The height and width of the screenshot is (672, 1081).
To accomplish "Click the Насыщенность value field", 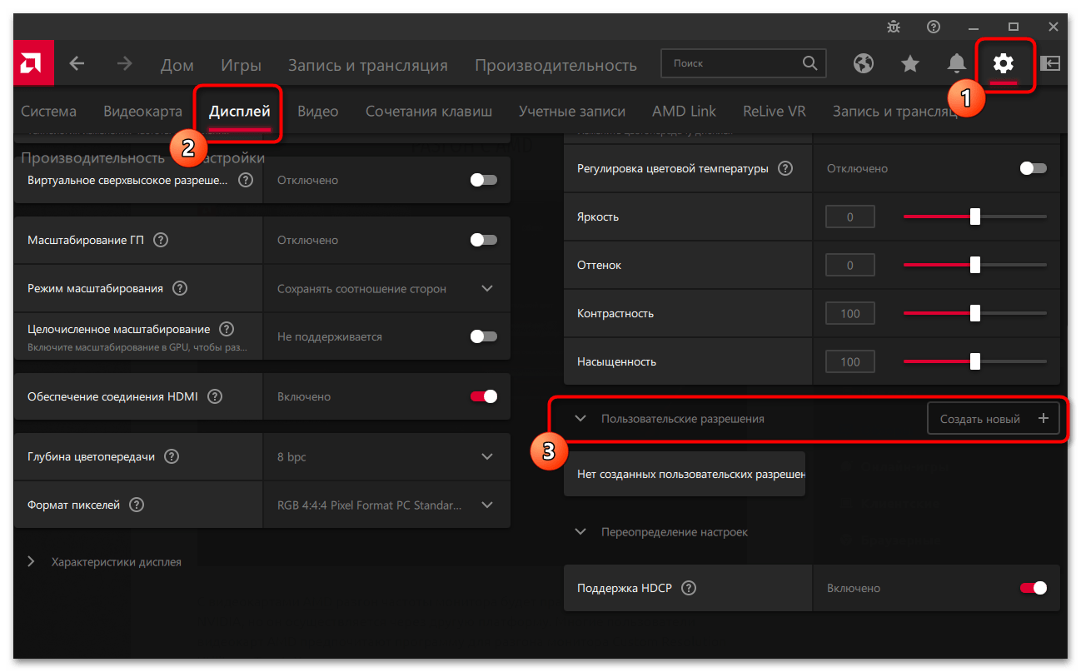I will point(850,362).
